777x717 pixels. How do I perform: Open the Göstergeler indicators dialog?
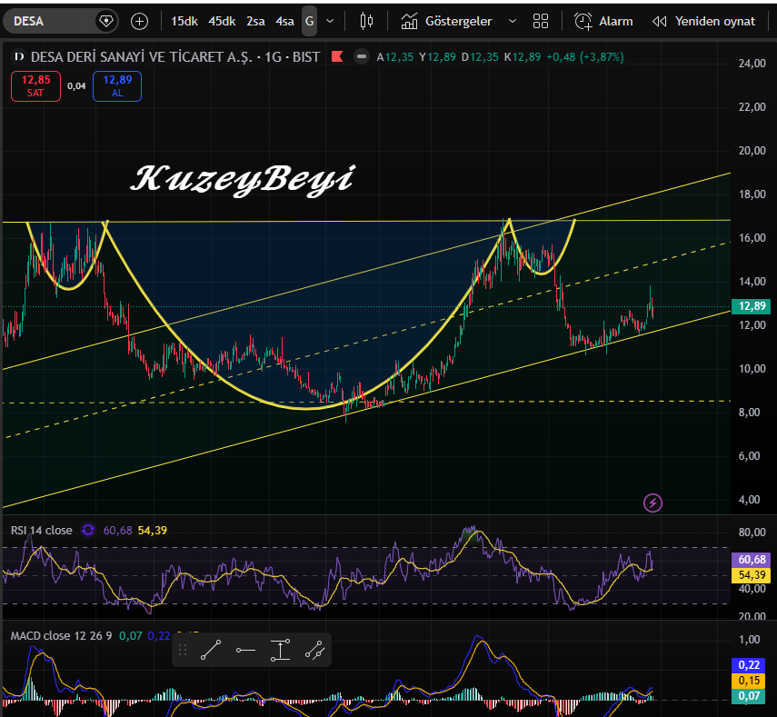click(447, 21)
